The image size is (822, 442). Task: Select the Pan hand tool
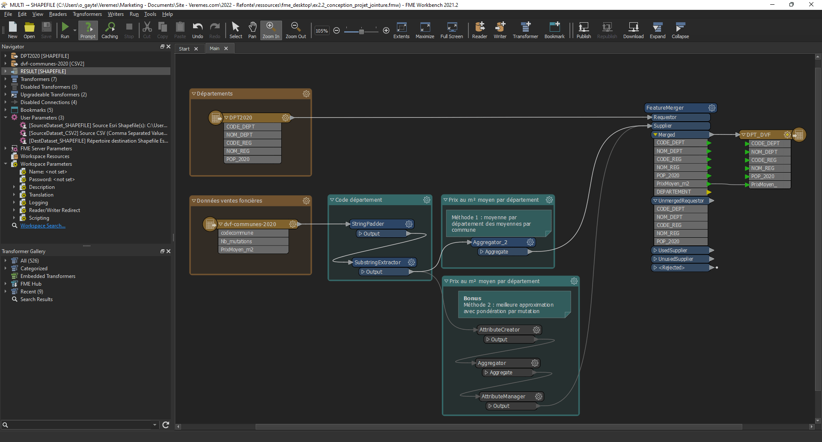[252, 30]
